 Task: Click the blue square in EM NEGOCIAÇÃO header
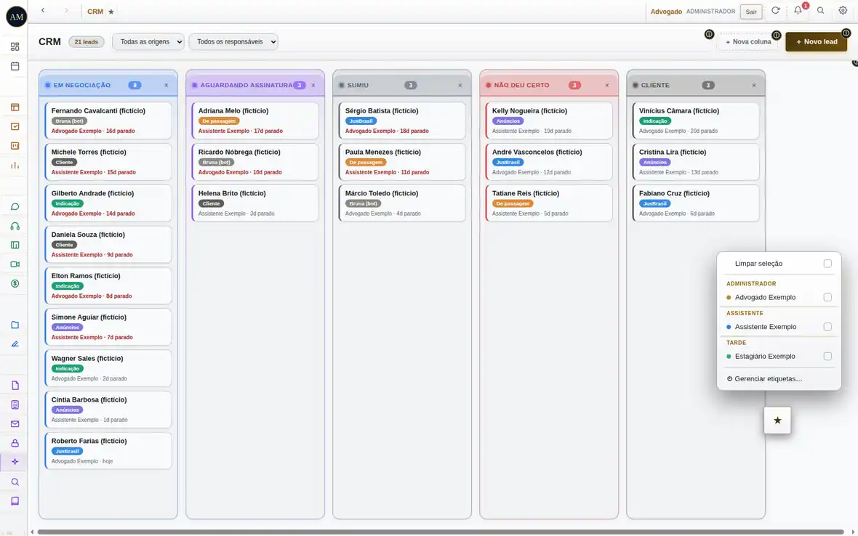pyautogui.click(x=47, y=85)
